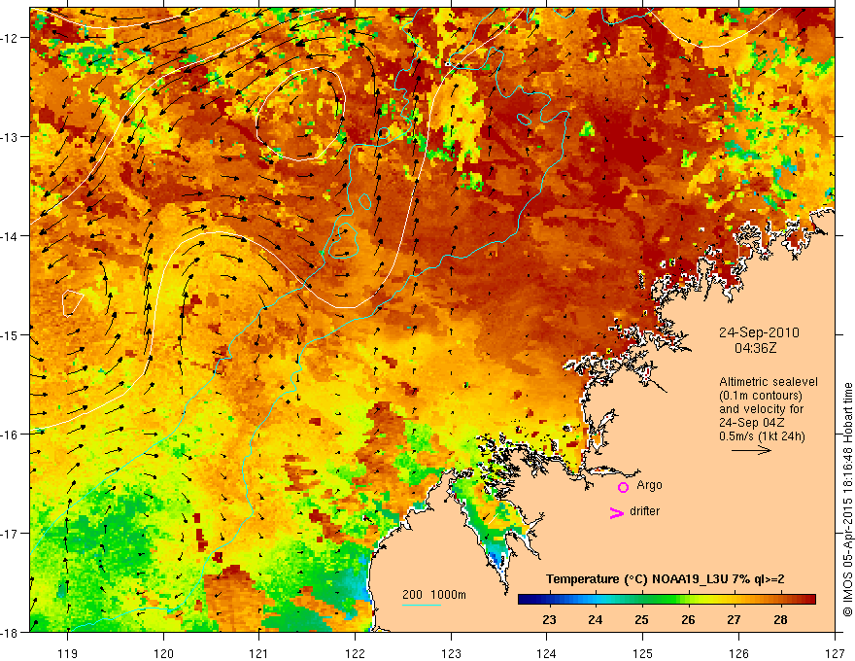Click the longitude label 127
Viewport: 855px width, 661px height.
point(835,653)
